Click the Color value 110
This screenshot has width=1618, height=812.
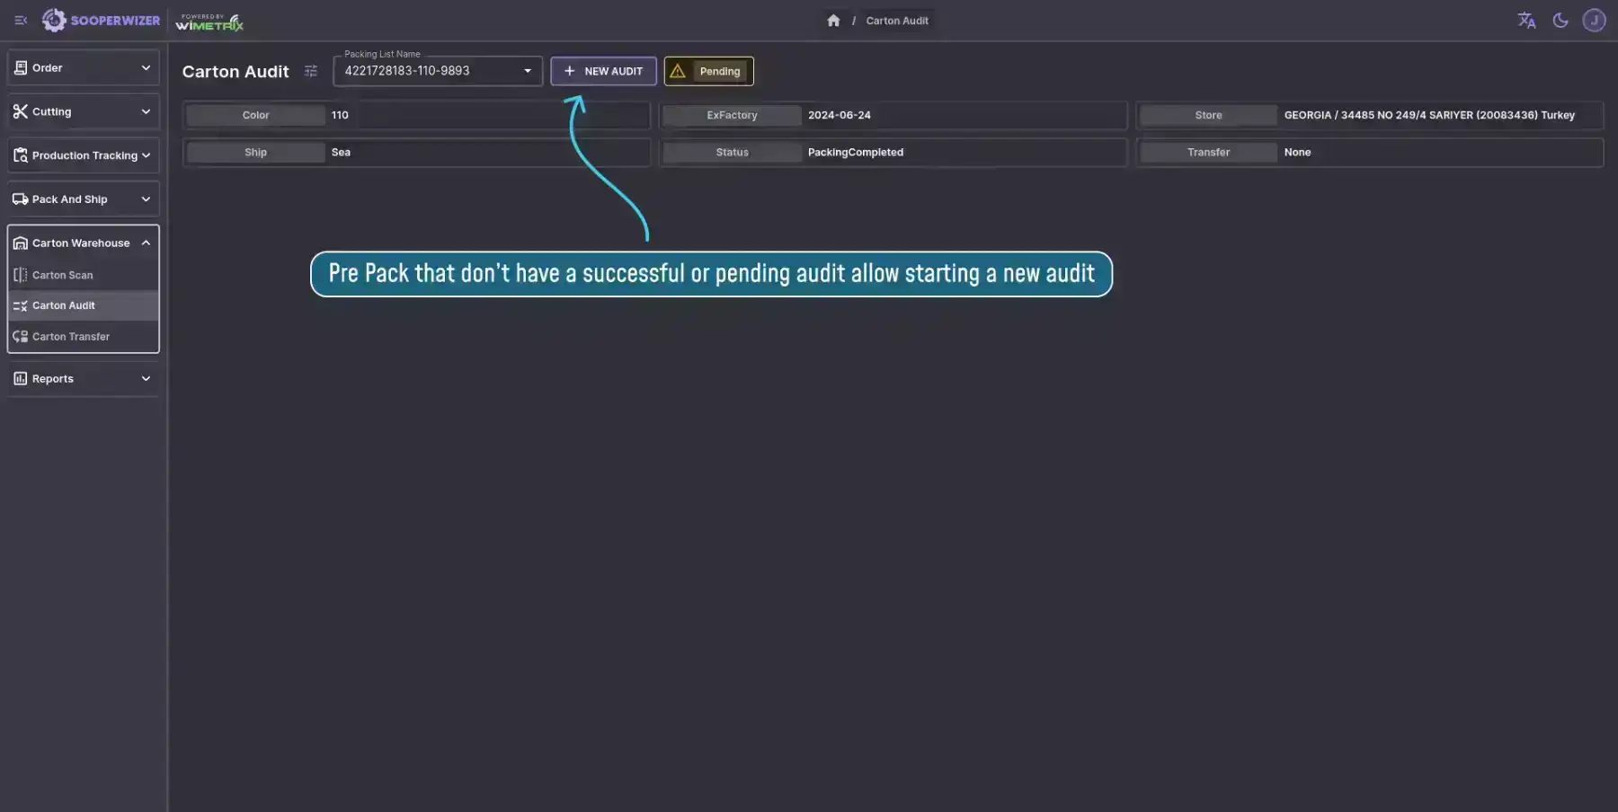pyautogui.click(x=340, y=115)
